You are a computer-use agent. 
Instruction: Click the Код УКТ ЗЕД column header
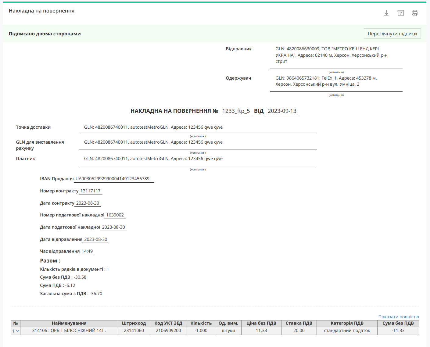(168, 323)
